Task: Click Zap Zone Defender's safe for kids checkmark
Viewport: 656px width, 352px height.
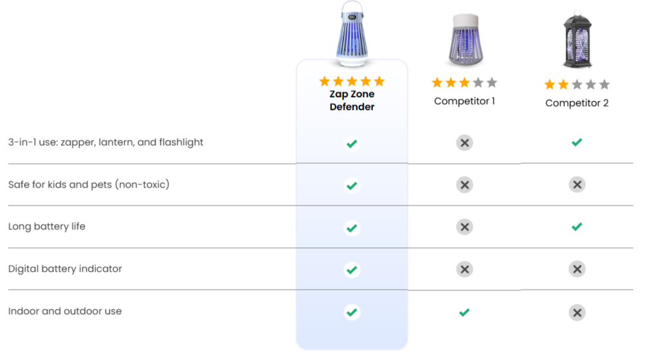Action: 352,186
